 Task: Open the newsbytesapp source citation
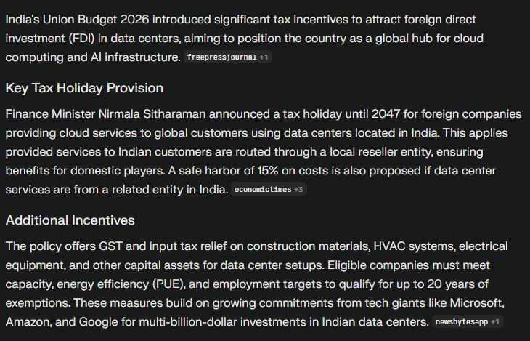tap(461, 321)
